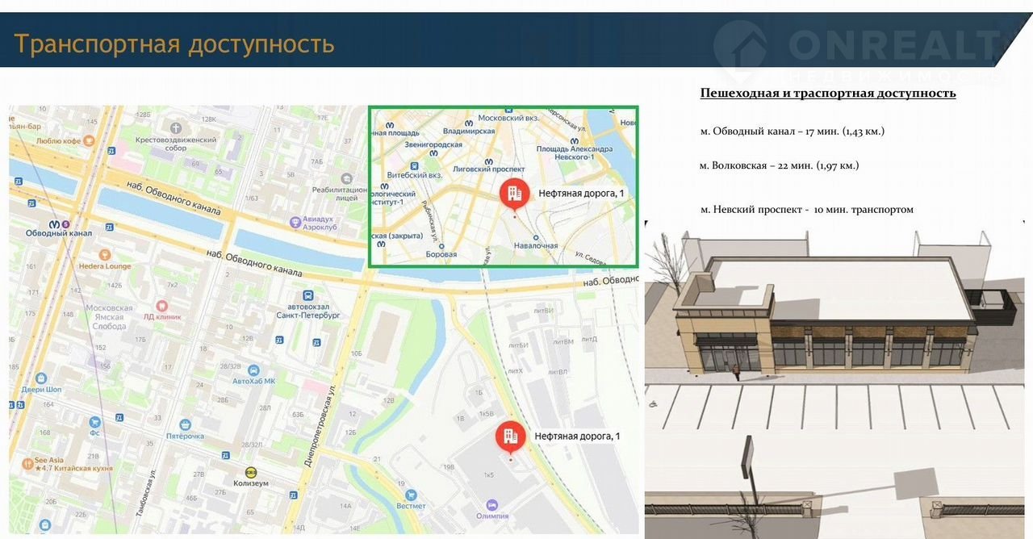Select the Пятёрочка shop marker icon
1033x539 pixels.
click(x=186, y=424)
